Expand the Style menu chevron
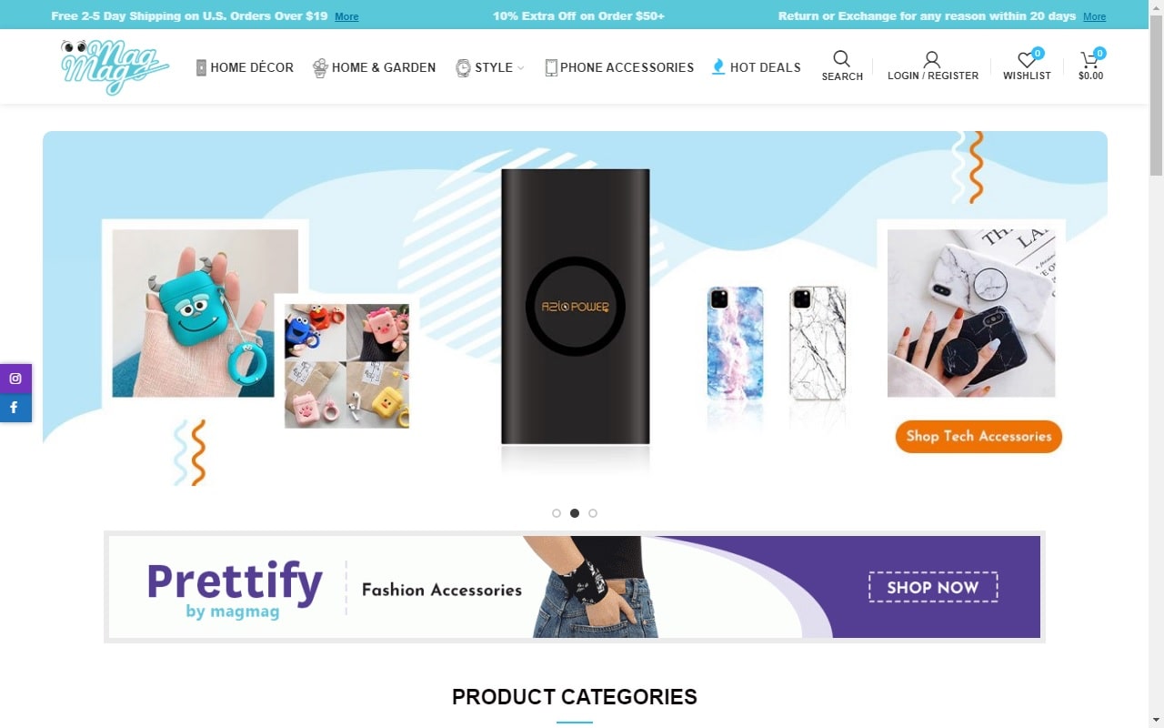This screenshot has height=728, width=1164. tap(521, 67)
